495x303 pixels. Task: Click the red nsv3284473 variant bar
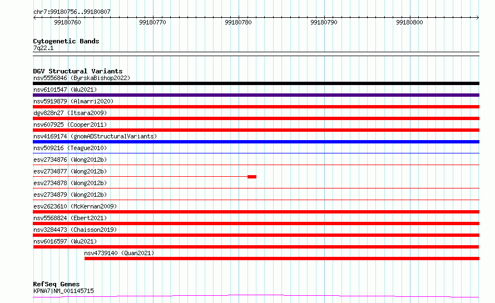256,235
